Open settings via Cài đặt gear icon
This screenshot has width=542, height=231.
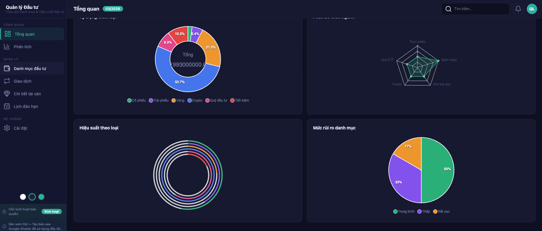point(7,128)
